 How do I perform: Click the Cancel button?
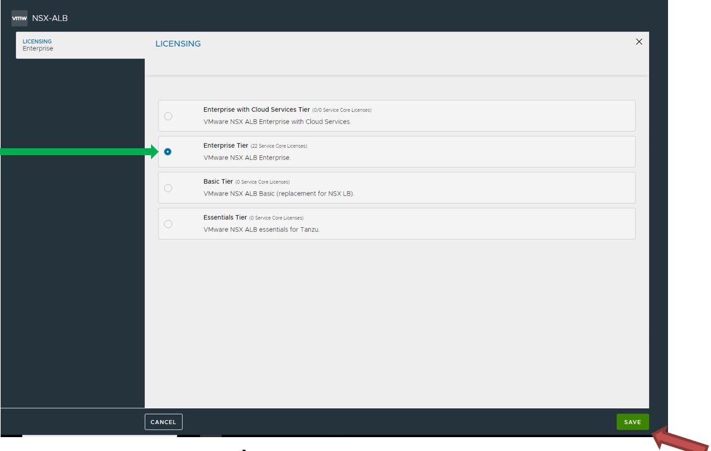(163, 422)
